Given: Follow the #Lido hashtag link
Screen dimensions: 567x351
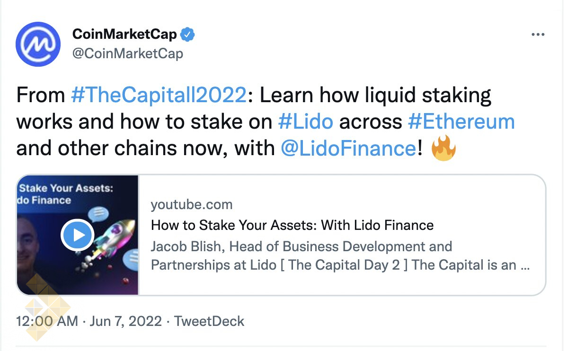Looking at the screenshot, I should coord(305,122).
